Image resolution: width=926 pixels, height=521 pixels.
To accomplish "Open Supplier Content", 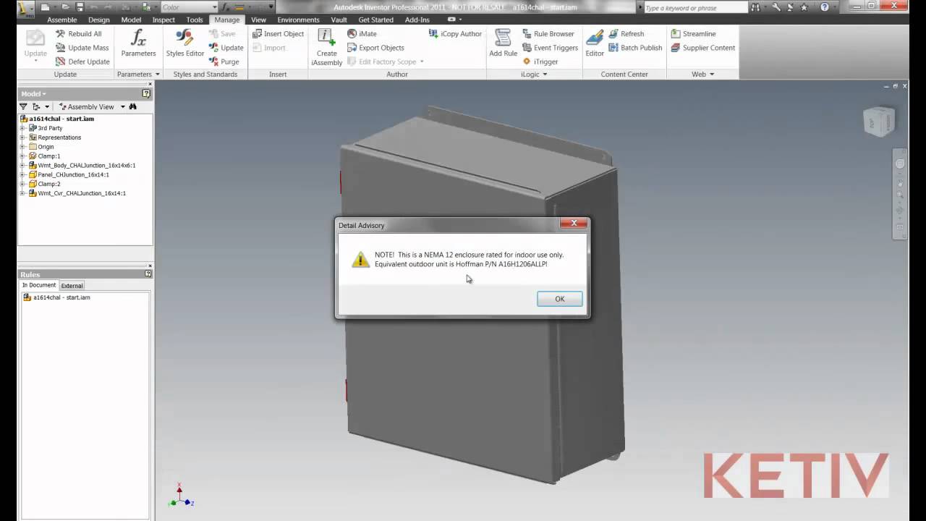I will (x=702, y=48).
